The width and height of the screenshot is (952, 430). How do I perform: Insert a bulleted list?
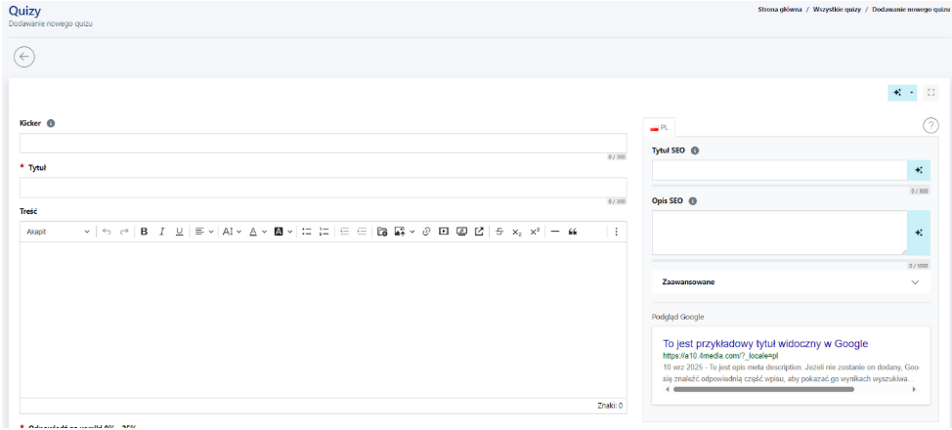[x=306, y=232]
